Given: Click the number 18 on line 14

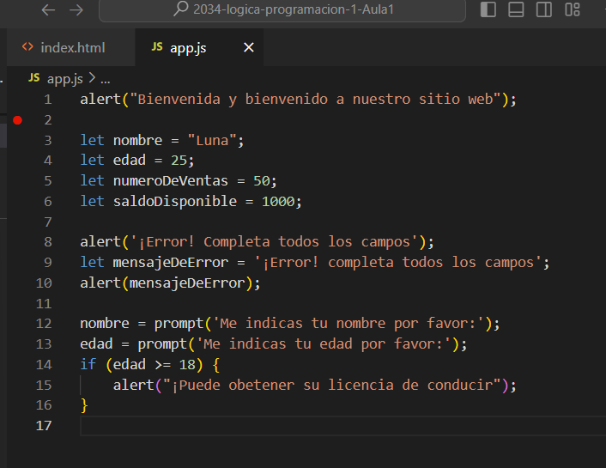Looking at the screenshot, I should point(187,364).
